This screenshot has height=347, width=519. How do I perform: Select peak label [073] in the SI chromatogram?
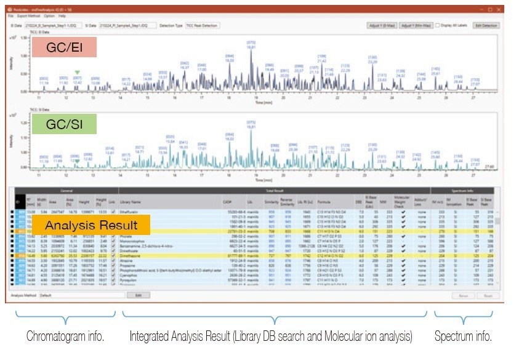pyautogui.click(x=251, y=122)
